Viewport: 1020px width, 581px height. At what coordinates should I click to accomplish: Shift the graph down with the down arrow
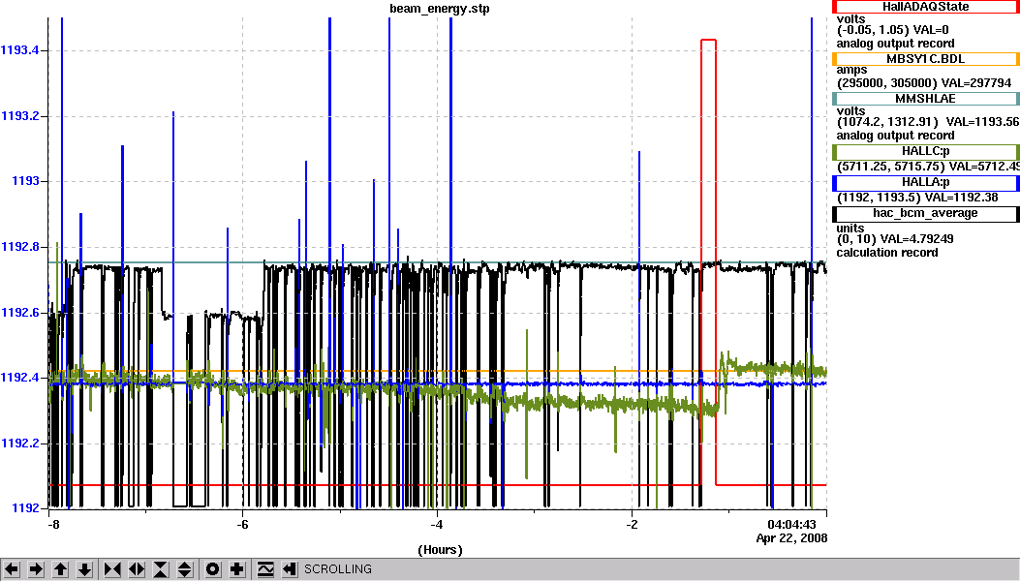click(x=84, y=569)
